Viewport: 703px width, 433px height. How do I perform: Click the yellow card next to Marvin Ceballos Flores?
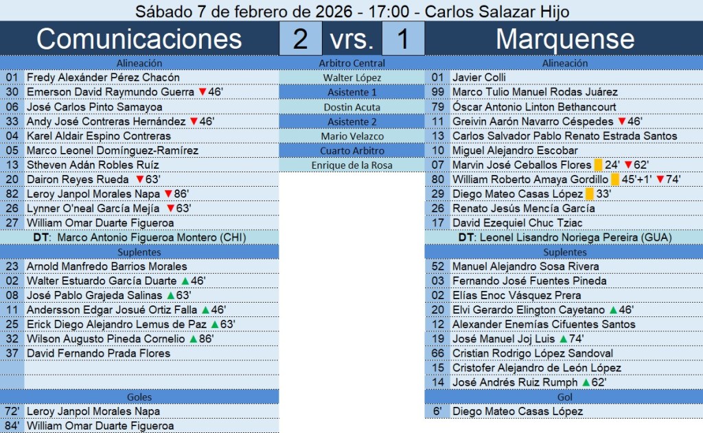[598, 165]
